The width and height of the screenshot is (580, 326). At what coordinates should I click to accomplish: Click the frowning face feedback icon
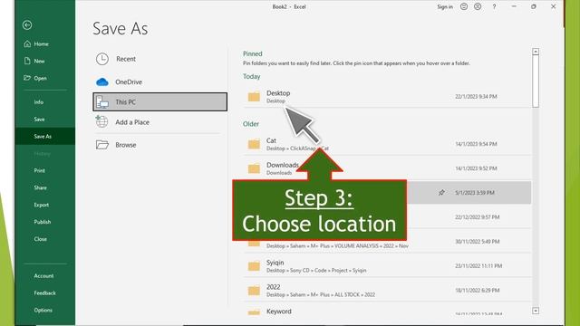point(478,6)
